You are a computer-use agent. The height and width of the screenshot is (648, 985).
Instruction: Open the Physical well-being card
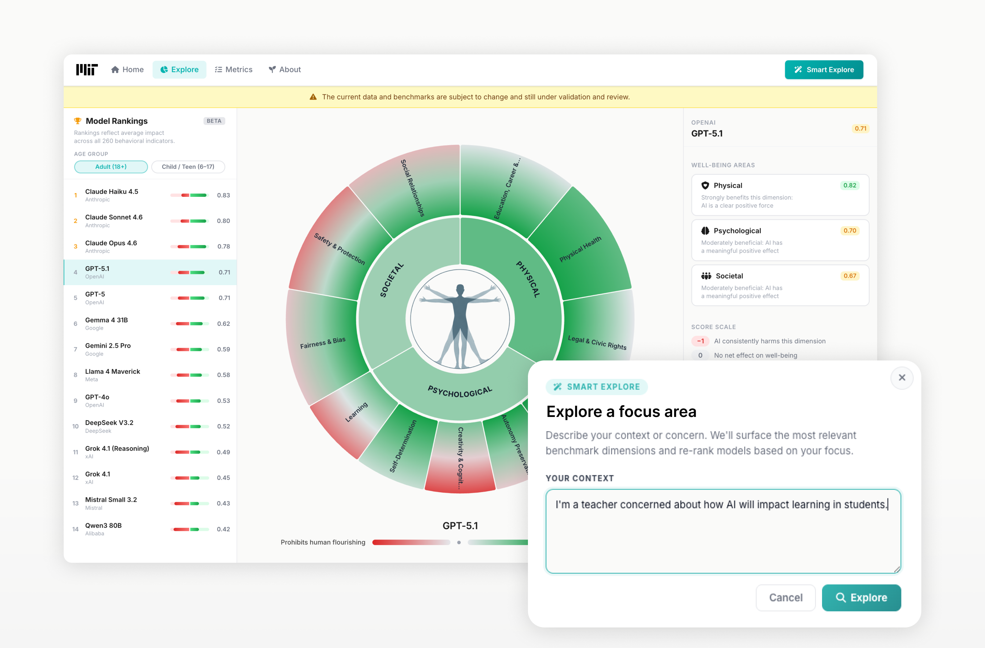pyautogui.click(x=780, y=195)
